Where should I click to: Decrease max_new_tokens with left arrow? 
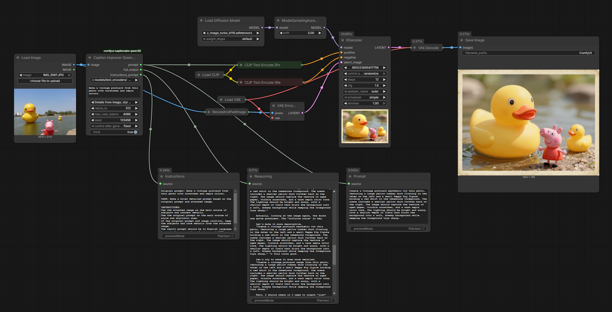pyautogui.click(x=93, y=114)
